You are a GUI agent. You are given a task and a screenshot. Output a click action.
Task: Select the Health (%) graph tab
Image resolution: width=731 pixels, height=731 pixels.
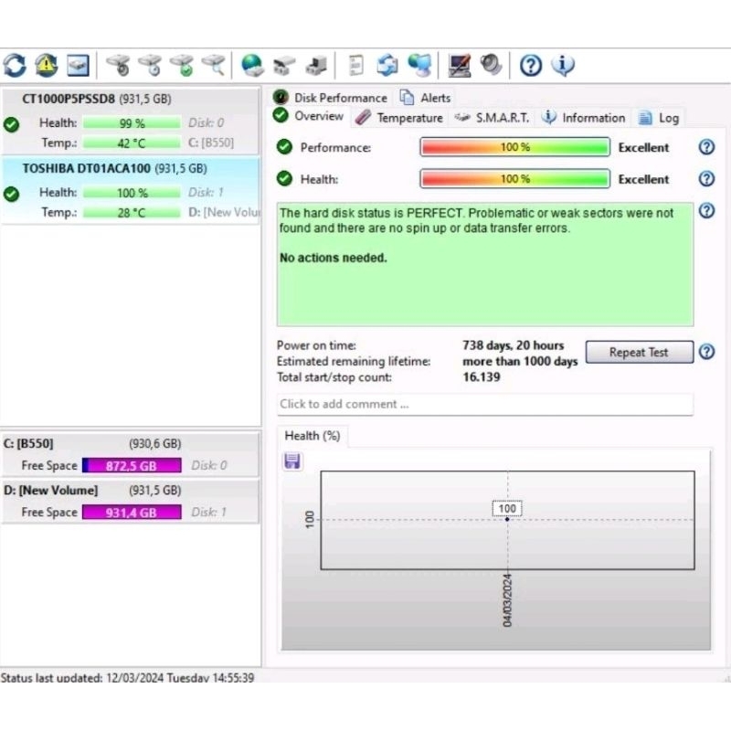tap(312, 436)
